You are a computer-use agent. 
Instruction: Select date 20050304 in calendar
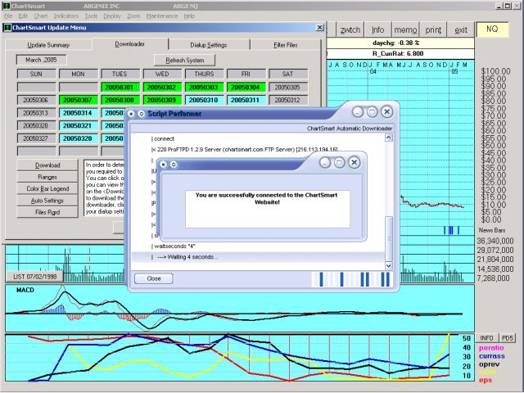[246, 88]
